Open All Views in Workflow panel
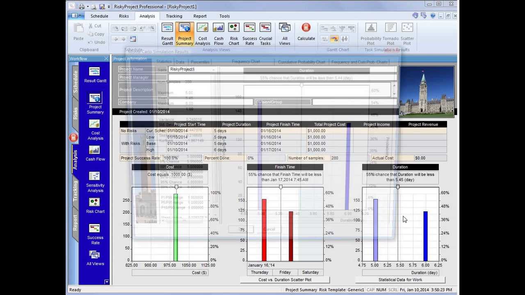 95,258
